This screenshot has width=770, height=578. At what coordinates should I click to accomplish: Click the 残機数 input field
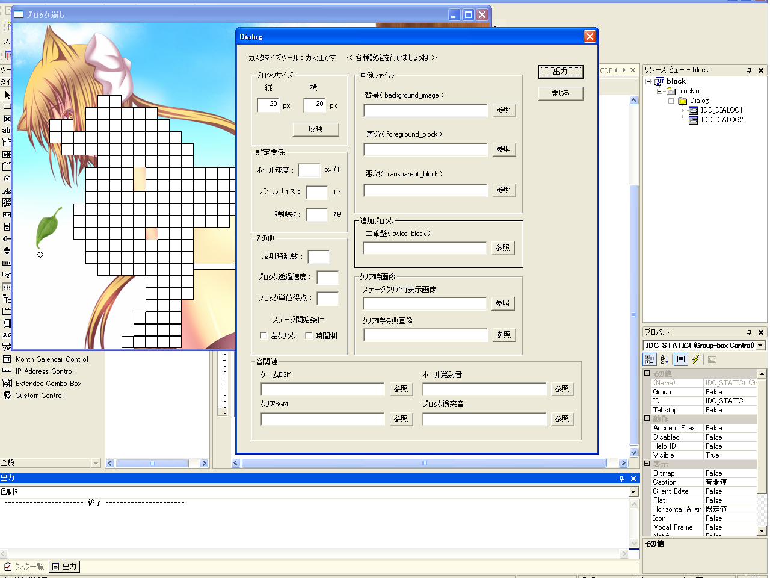(317, 214)
